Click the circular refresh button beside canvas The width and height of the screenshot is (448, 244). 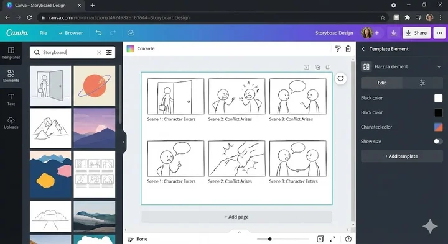[x=340, y=78]
